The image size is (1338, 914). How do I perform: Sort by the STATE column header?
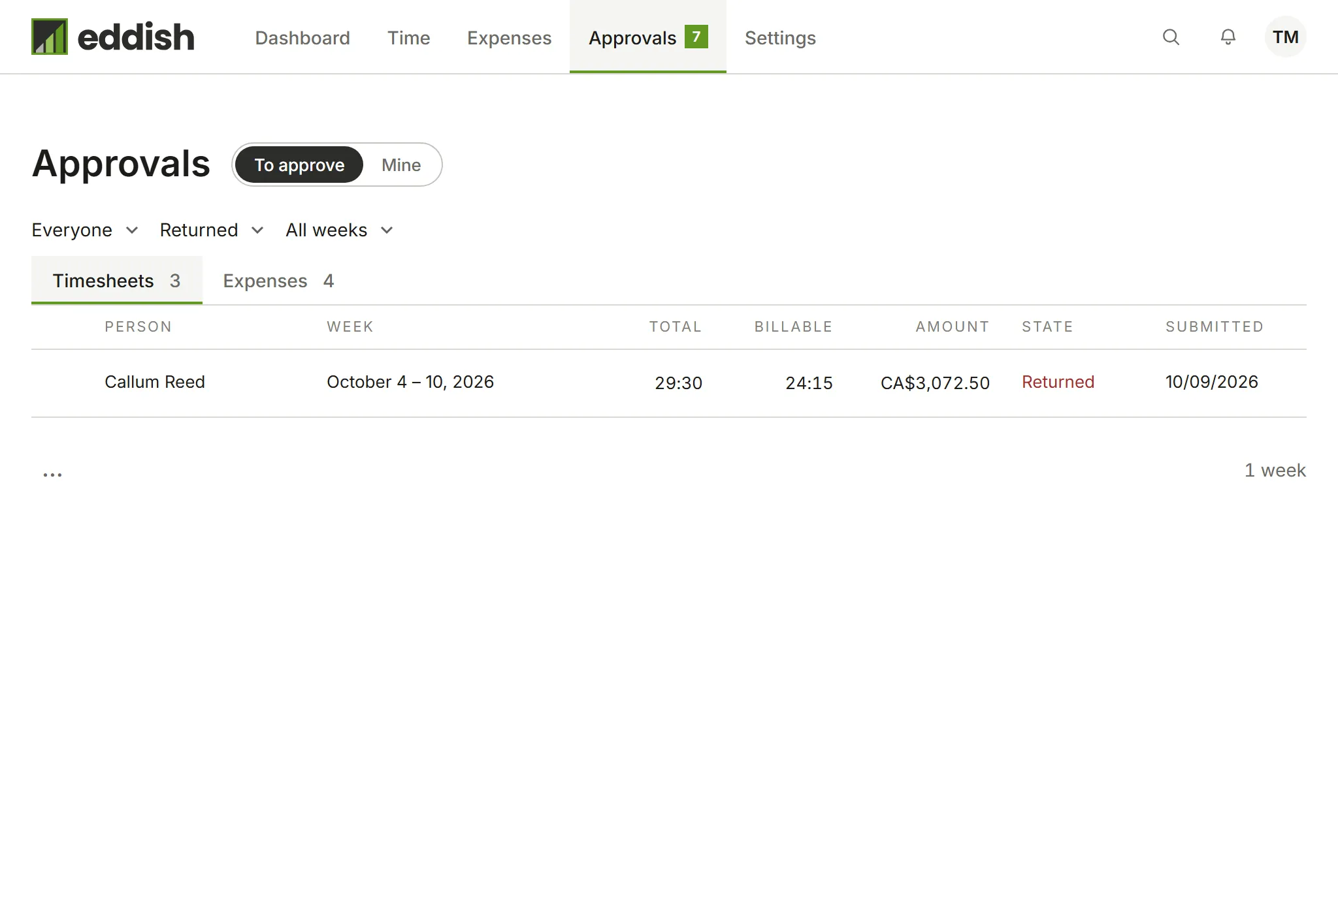coord(1047,326)
